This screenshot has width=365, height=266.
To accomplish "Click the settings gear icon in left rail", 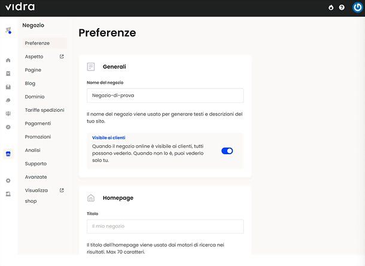I will tap(8, 181).
